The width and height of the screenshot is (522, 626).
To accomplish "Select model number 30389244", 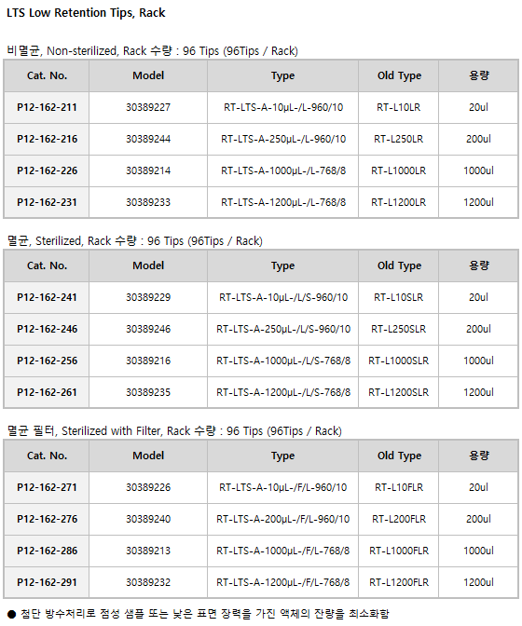I will pos(148,139).
